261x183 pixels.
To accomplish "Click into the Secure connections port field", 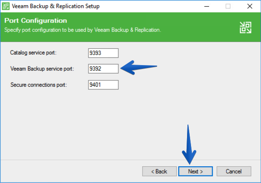I will pos(103,85).
